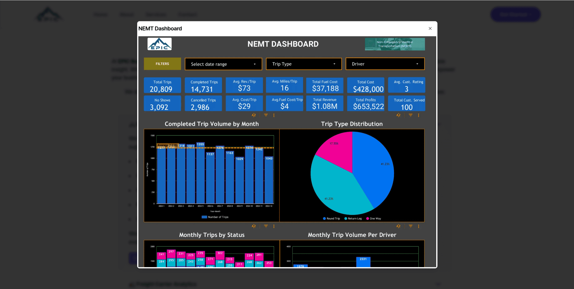Select the Avg.Fuel Cost/Trip $4 card

pyautogui.click(x=284, y=103)
